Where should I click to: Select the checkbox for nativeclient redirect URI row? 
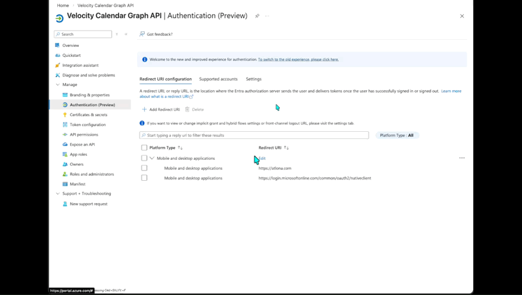point(144,178)
